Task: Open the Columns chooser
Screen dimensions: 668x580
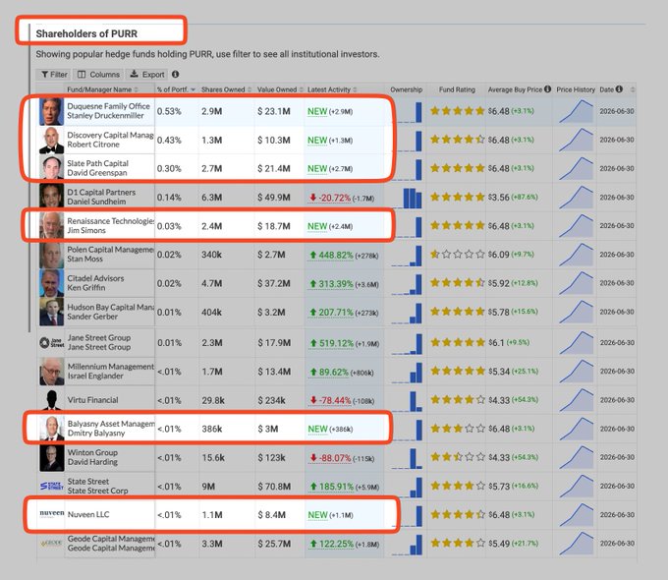Action: (98, 74)
